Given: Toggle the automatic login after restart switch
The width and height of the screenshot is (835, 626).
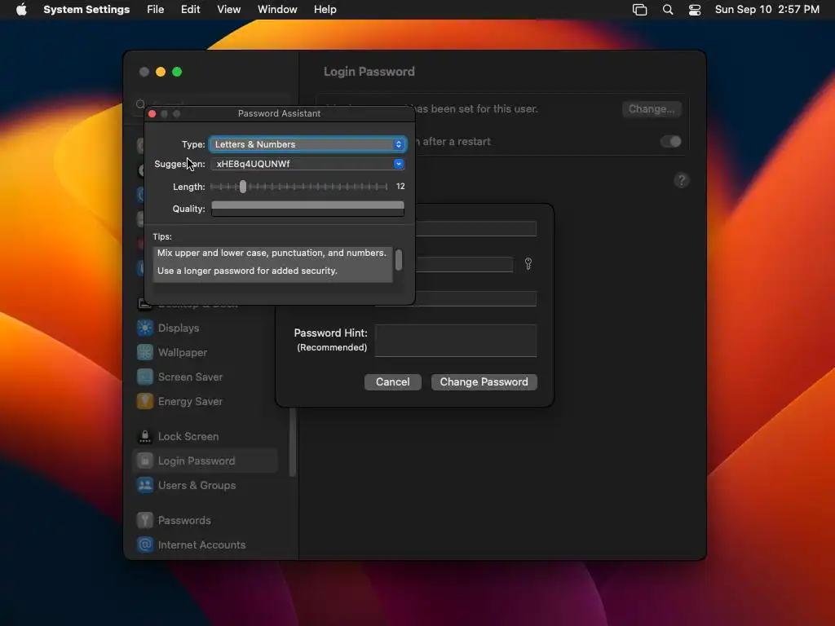Looking at the screenshot, I should tap(670, 142).
